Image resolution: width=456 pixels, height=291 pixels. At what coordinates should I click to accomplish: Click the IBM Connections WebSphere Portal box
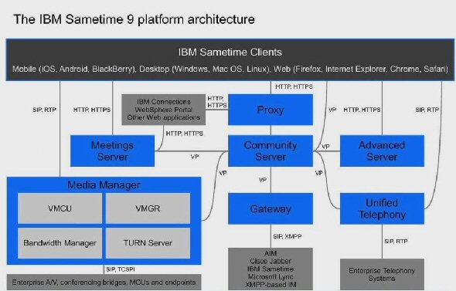(163, 110)
